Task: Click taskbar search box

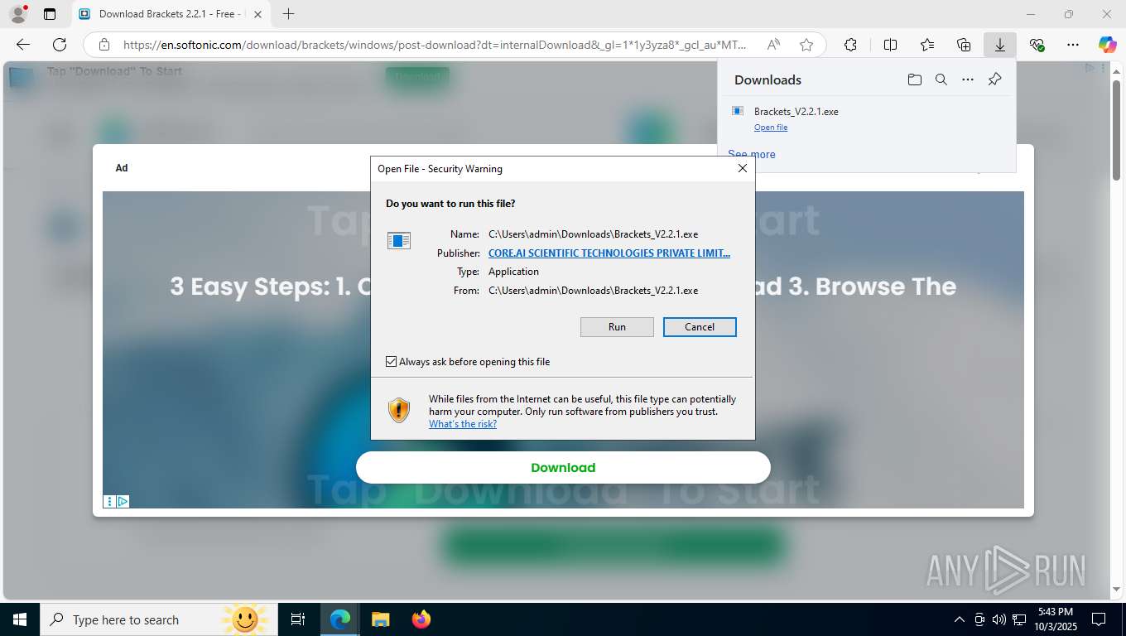Action: 160,619
